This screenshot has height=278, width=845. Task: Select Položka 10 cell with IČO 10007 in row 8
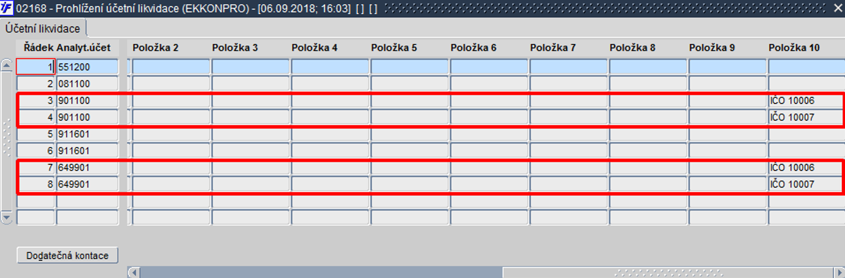[x=805, y=184]
